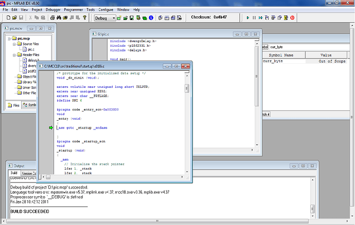Click the yellow question mark Help icon

coord(85,17)
